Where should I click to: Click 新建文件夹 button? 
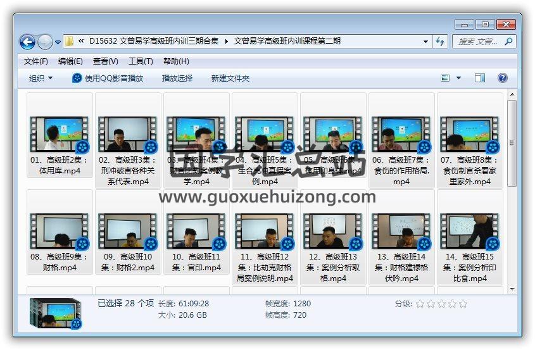pos(230,78)
